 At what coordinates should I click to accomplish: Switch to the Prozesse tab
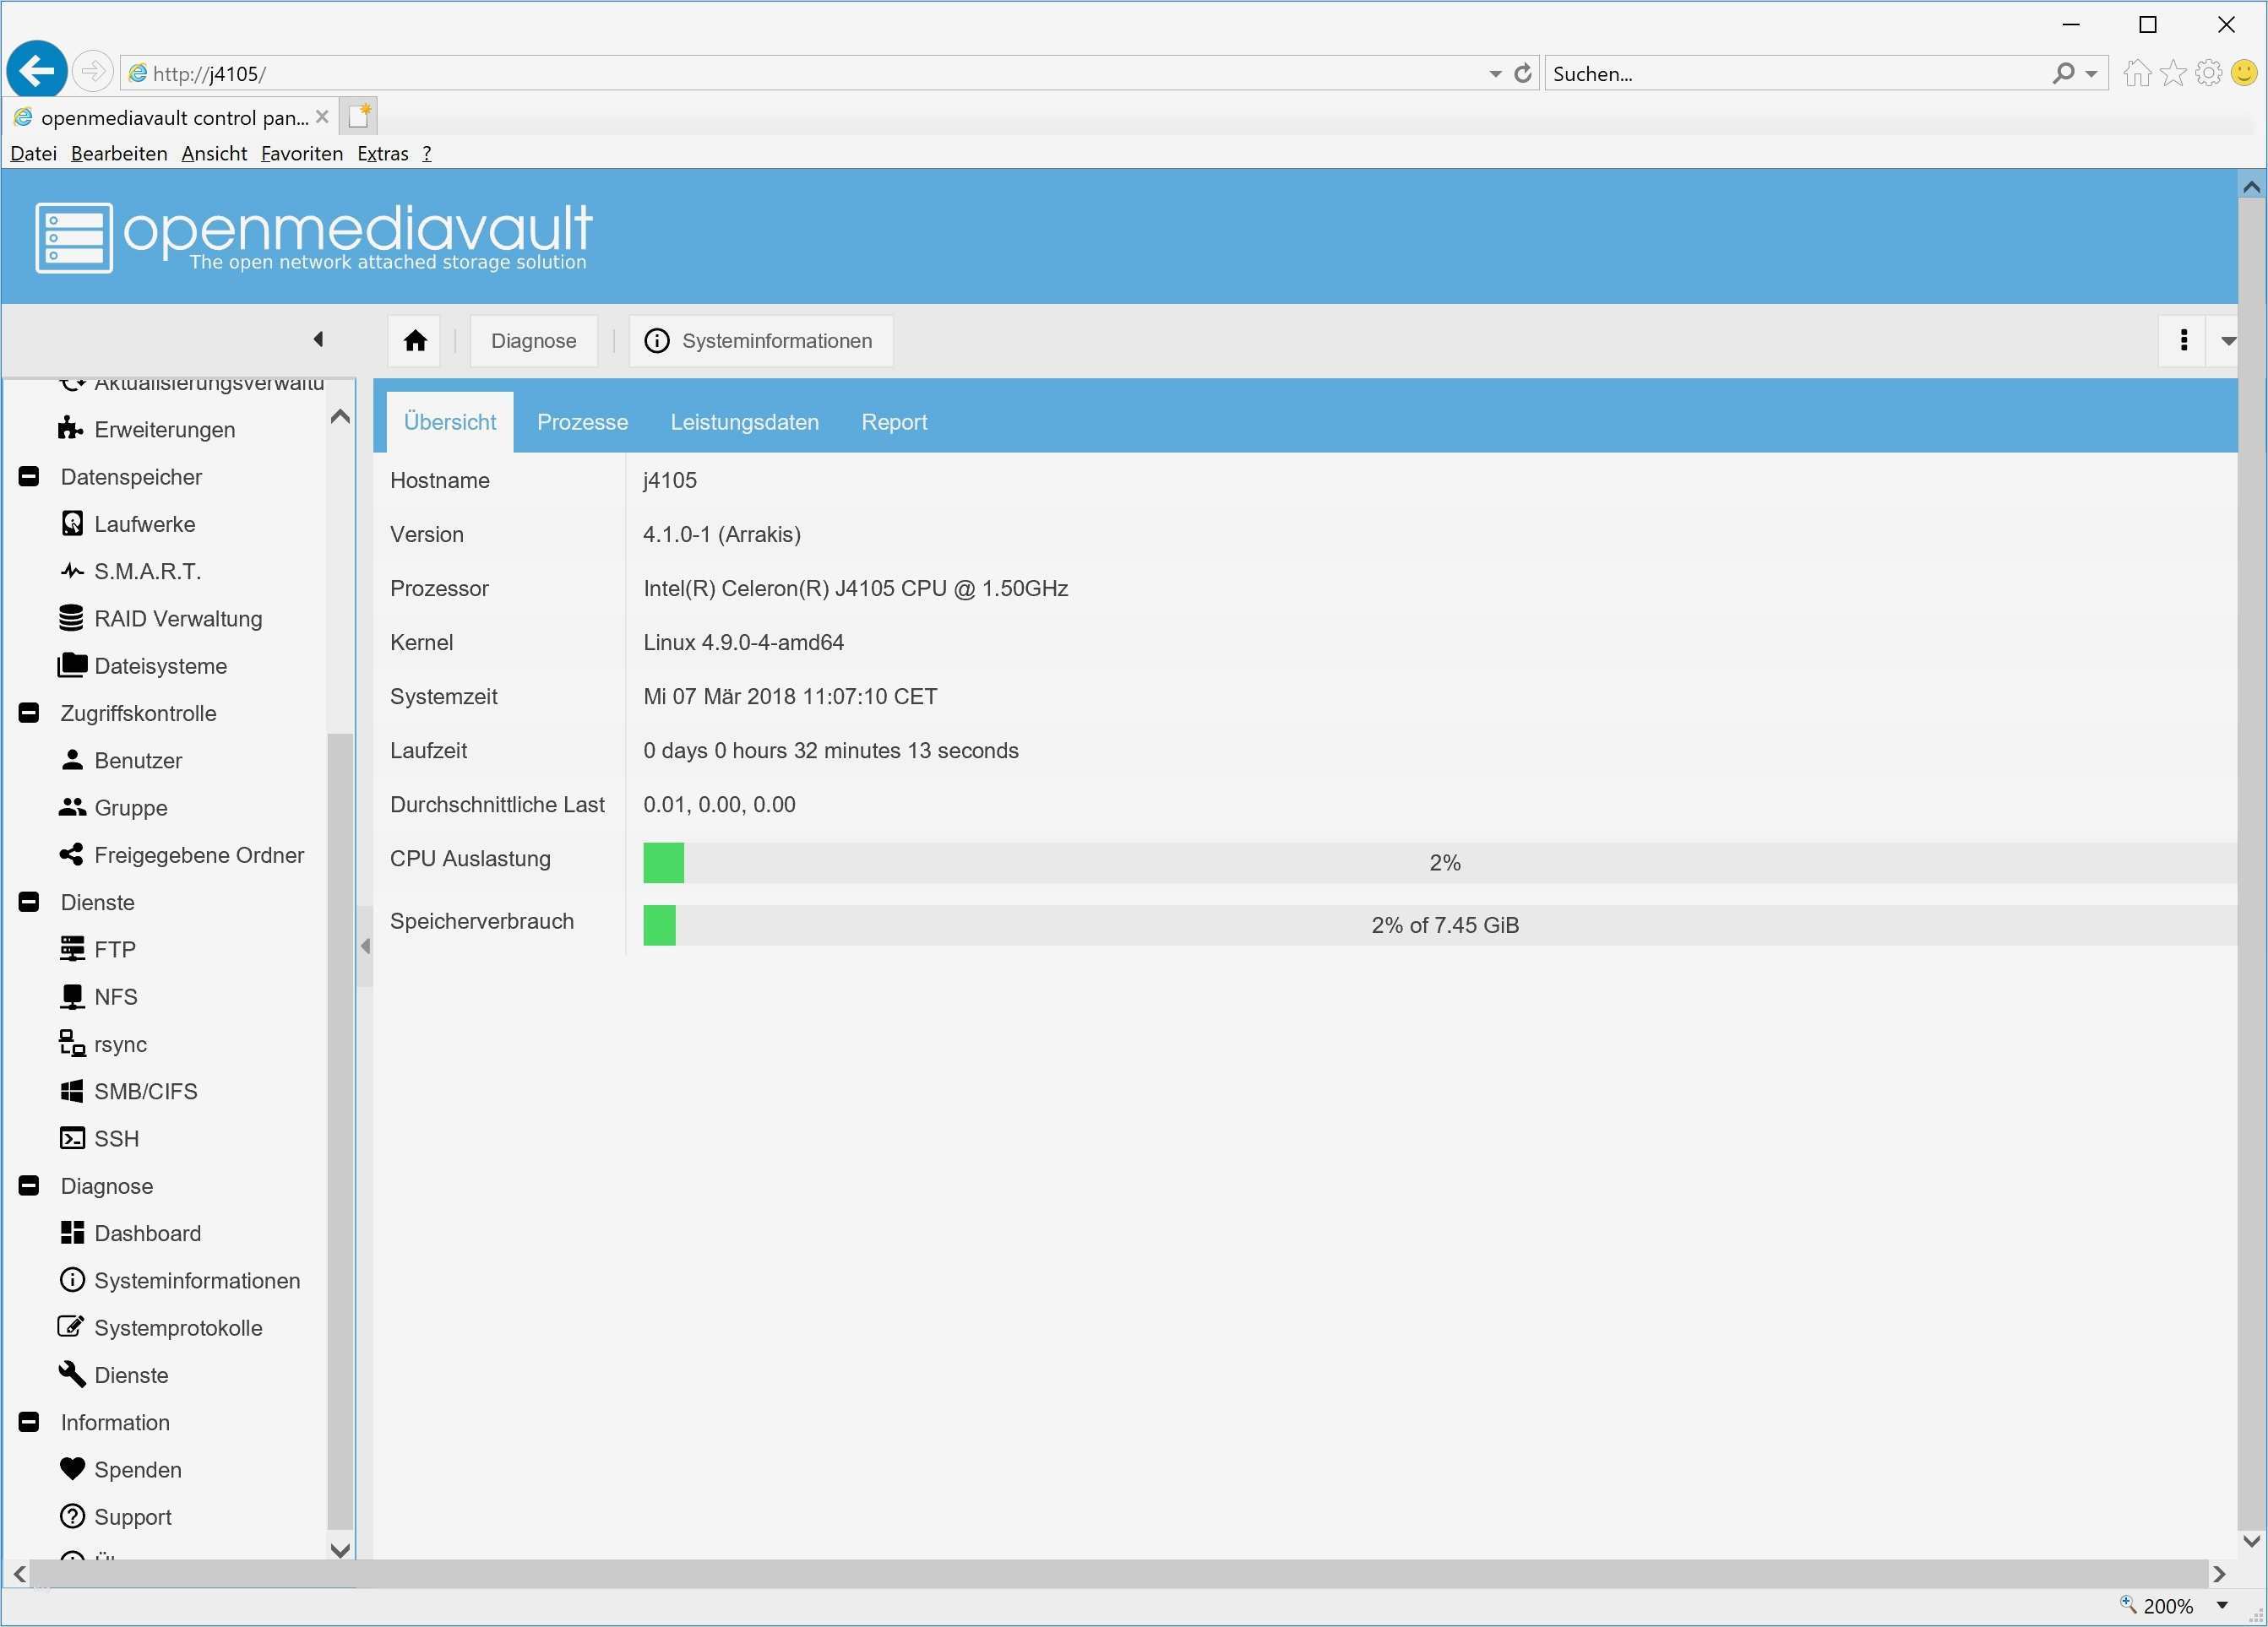582,422
